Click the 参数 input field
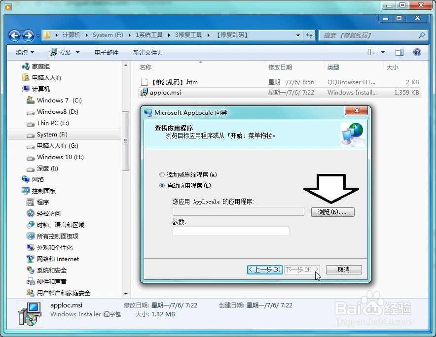Viewport: 436px width, 337px height. tap(231, 231)
